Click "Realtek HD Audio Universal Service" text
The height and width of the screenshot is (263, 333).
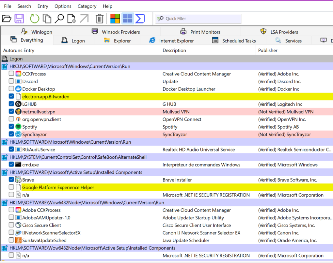click(199, 150)
